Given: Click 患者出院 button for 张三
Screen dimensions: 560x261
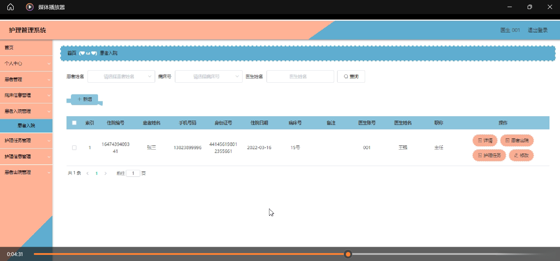Looking at the screenshot, I should 517,140.
